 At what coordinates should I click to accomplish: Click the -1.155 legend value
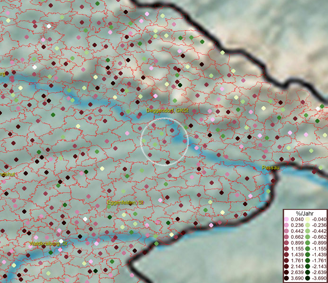click(319, 249)
